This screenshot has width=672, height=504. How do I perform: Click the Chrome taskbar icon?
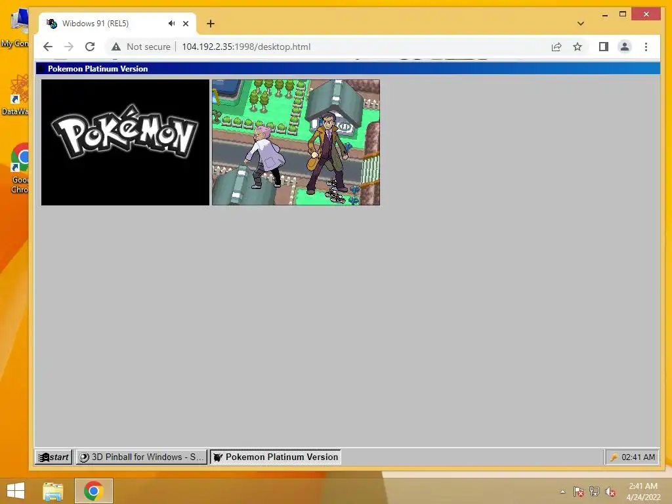(94, 491)
